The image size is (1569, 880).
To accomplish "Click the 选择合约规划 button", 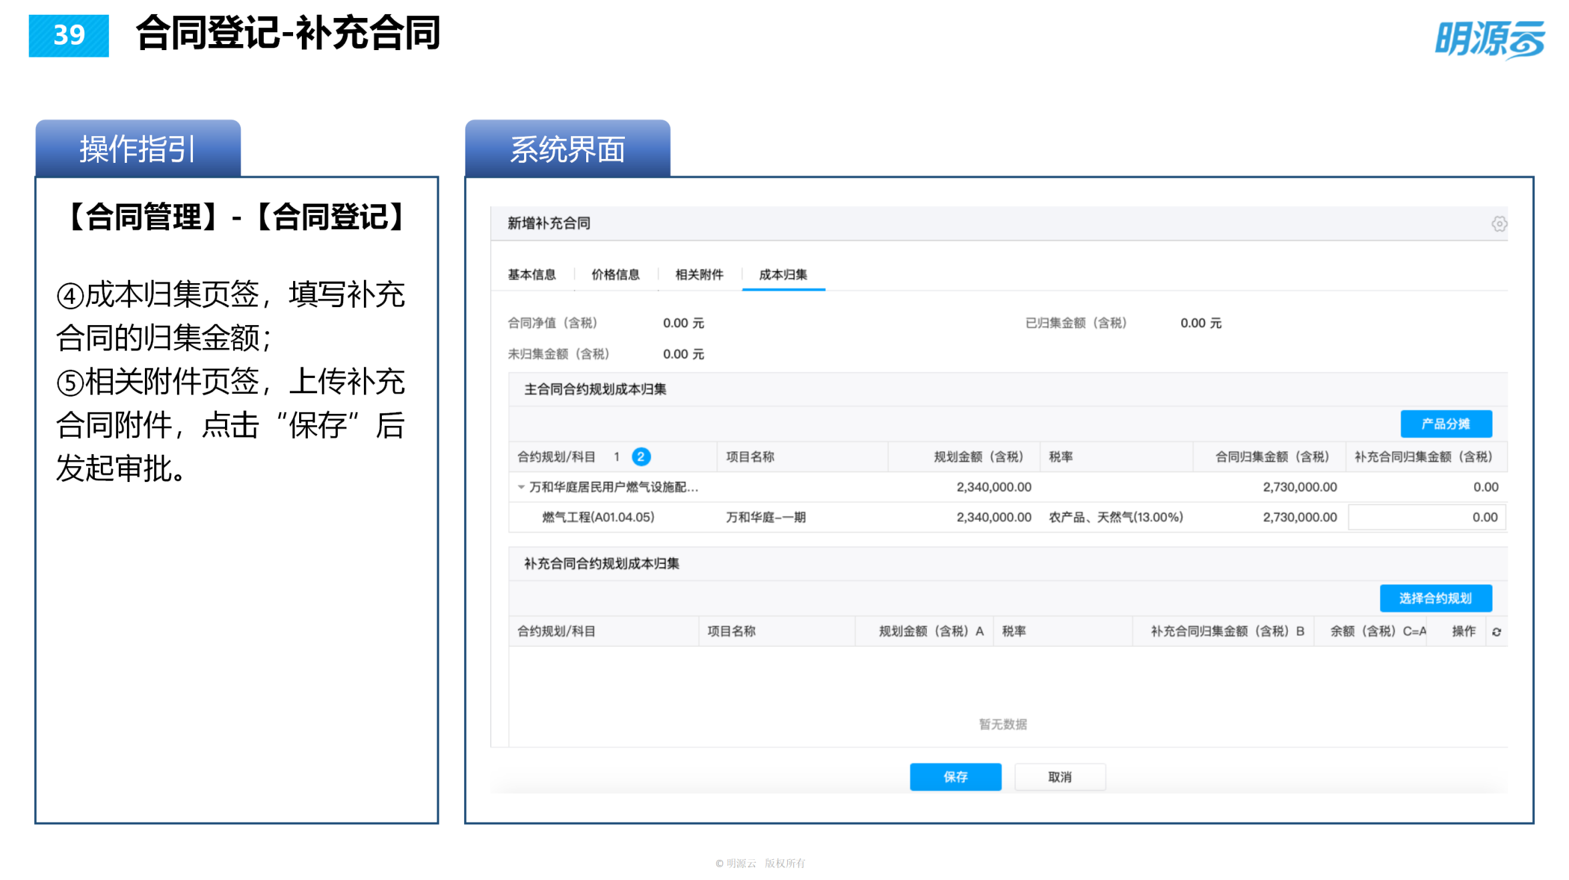I will point(1435,598).
